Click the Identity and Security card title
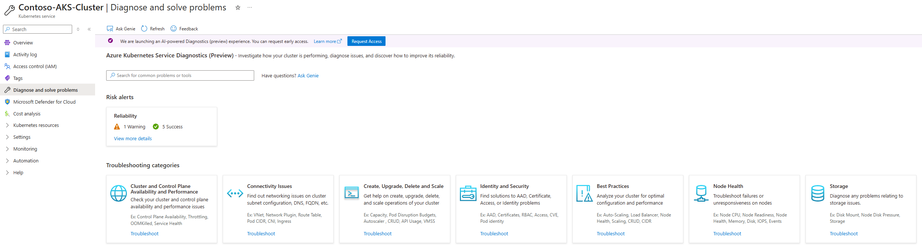 [504, 186]
